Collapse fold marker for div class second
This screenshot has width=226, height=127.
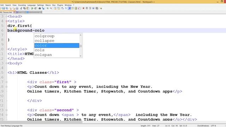point(6,110)
